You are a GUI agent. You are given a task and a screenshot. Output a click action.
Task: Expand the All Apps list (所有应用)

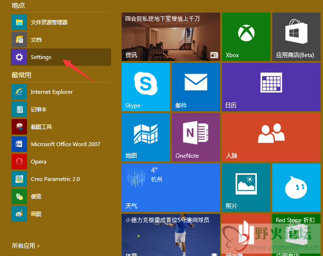26,246
